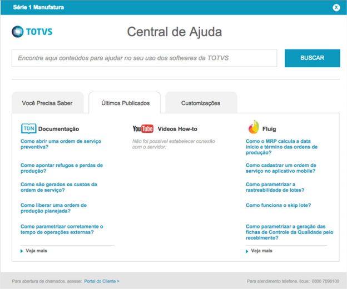Expand Veja mais under Documentação
Screen dimensions: 347x289
[34, 251]
